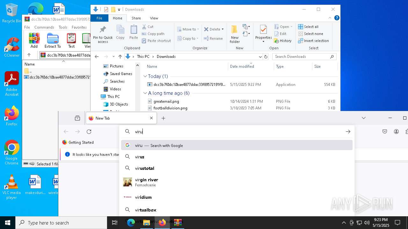Select virgin river suggestion
Viewport: 408px width, 229px height.
[237, 182]
